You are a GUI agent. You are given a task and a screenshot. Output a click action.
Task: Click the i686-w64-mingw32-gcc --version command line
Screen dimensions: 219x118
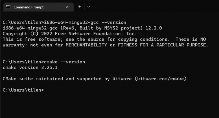click(x=64, y=22)
